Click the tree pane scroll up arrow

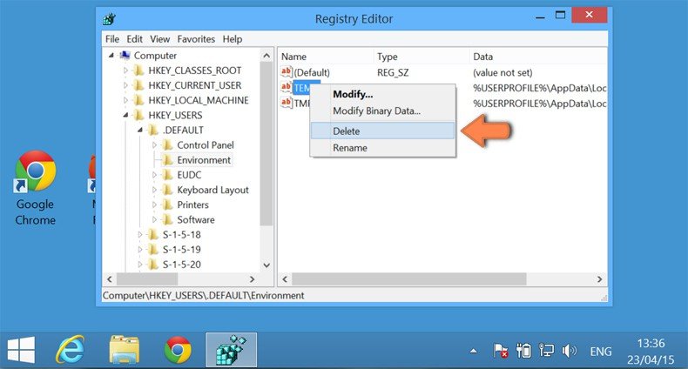click(x=266, y=56)
